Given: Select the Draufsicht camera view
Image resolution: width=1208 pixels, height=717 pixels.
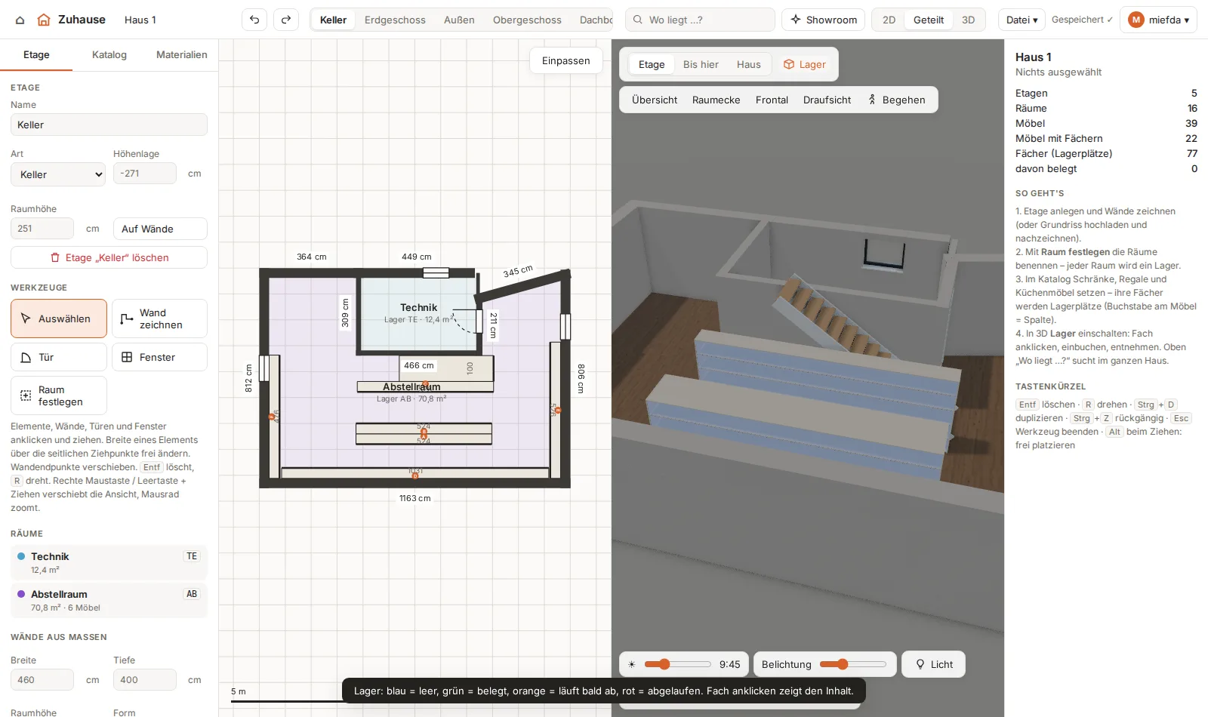Looking at the screenshot, I should pos(827,100).
